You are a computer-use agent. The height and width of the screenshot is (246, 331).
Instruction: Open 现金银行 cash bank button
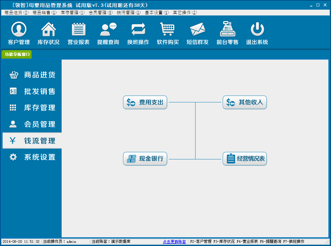145,159
